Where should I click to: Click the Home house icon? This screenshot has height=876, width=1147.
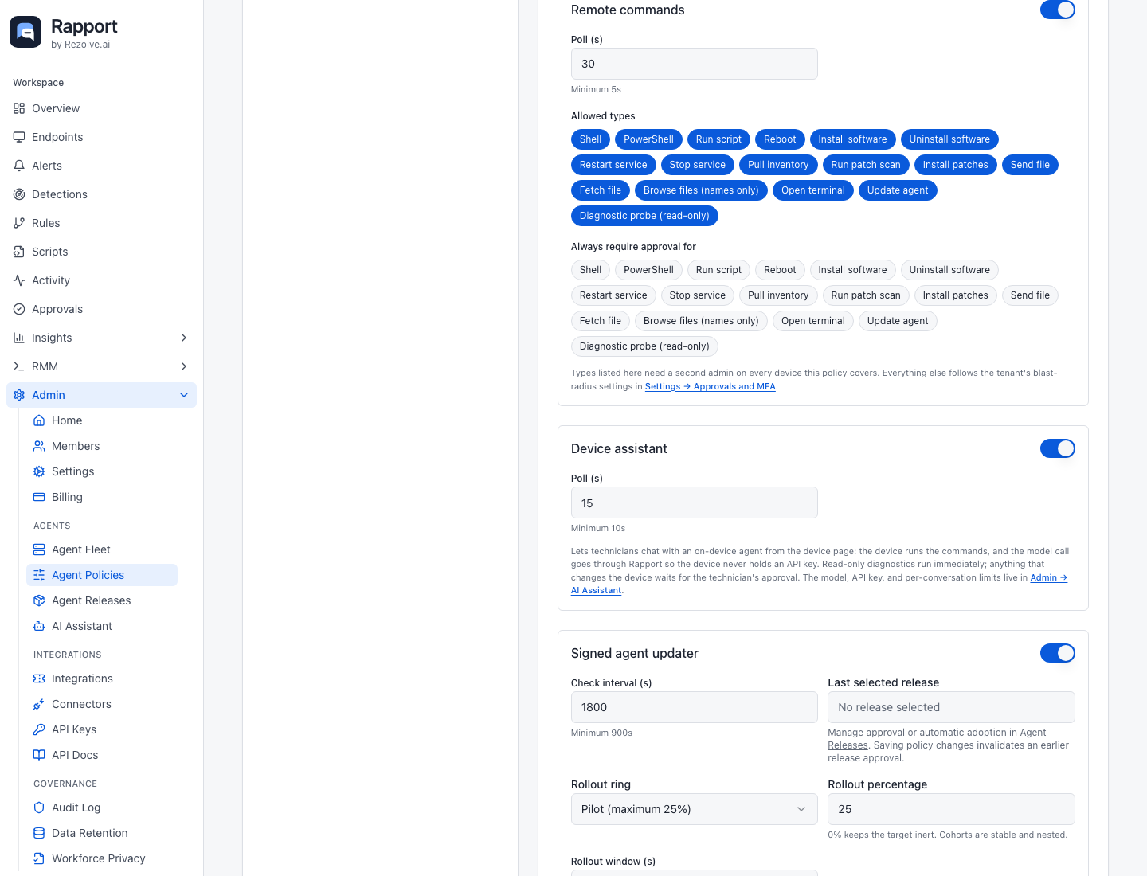[39, 420]
